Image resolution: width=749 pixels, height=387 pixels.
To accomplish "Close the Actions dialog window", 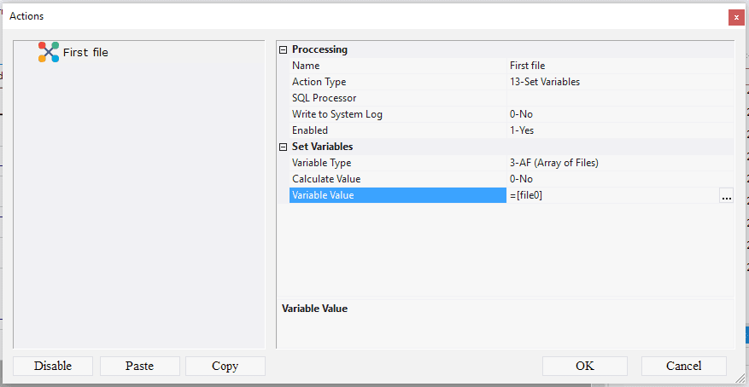I will [735, 17].
